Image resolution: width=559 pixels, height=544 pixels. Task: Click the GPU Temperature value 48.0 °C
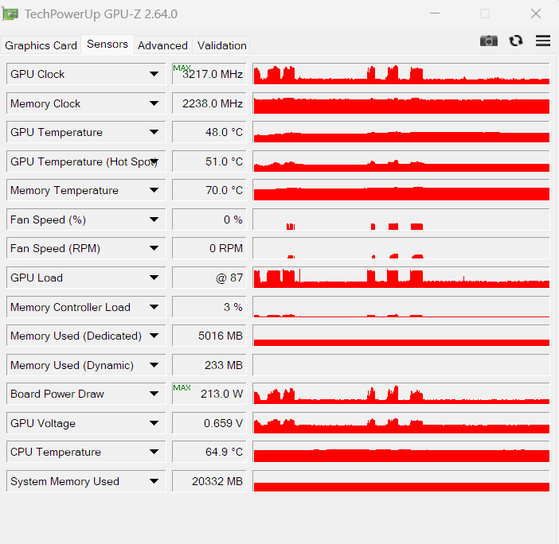coord(209,132)
